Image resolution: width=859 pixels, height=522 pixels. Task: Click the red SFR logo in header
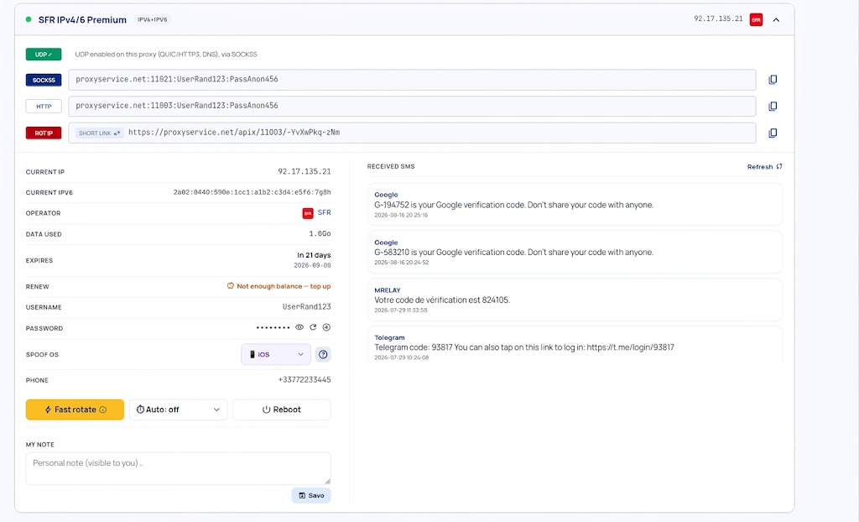756,20
